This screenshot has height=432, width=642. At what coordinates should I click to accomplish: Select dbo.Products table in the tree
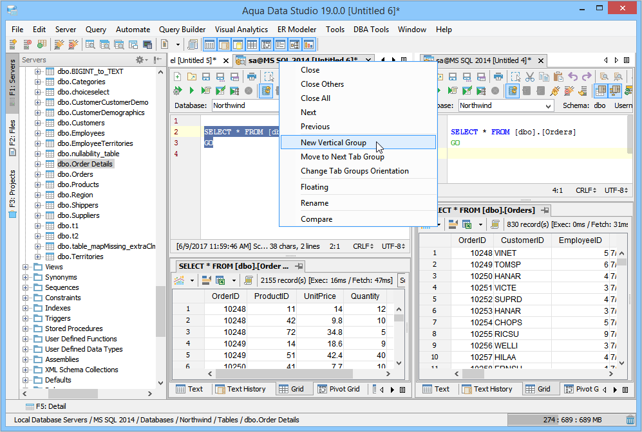point(78,184)
